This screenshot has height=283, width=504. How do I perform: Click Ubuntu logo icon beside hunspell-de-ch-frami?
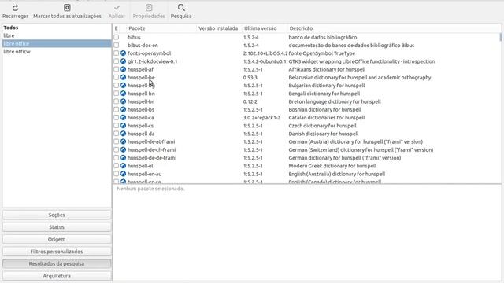coord(123,149)
